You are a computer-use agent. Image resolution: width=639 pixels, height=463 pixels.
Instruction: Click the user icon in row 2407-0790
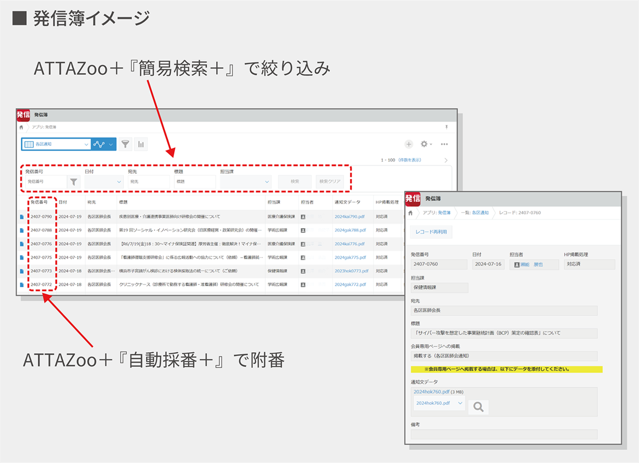click(303, 217)
